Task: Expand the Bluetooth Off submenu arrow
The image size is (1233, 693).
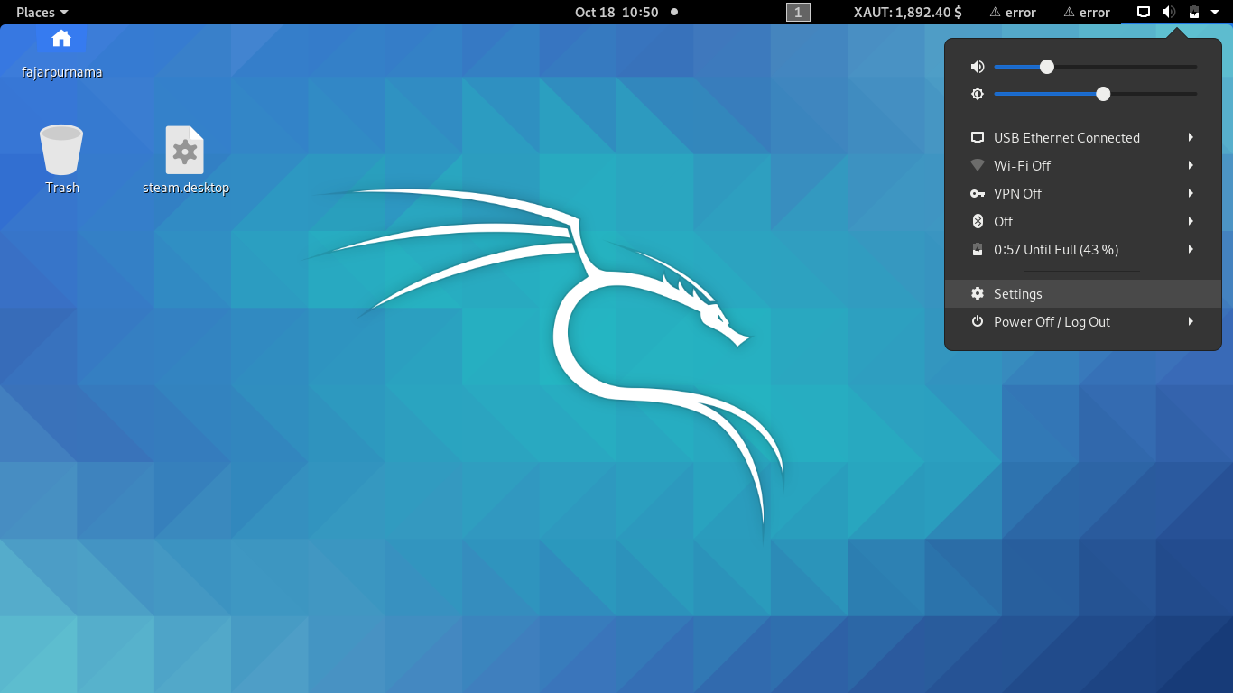Action: pyautogui.click(x=1191, y=221)
